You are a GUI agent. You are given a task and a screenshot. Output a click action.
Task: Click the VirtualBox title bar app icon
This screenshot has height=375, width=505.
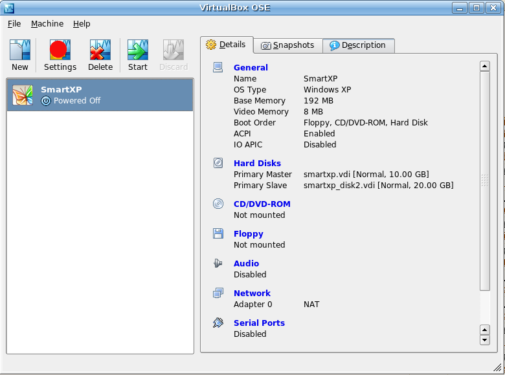coord(9,8)
